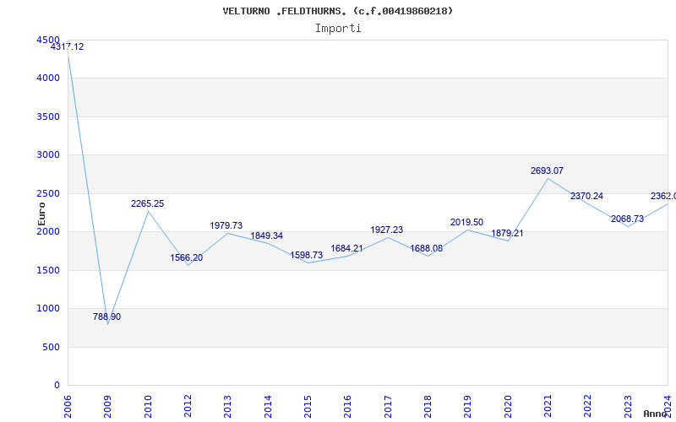Click x-axis year label 2021

(x=548, y=406)
